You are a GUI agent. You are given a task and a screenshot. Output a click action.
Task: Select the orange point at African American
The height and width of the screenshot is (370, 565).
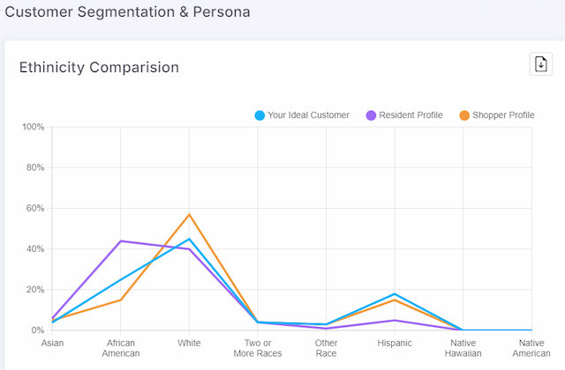pyautogui.click(x=121, y=300)
